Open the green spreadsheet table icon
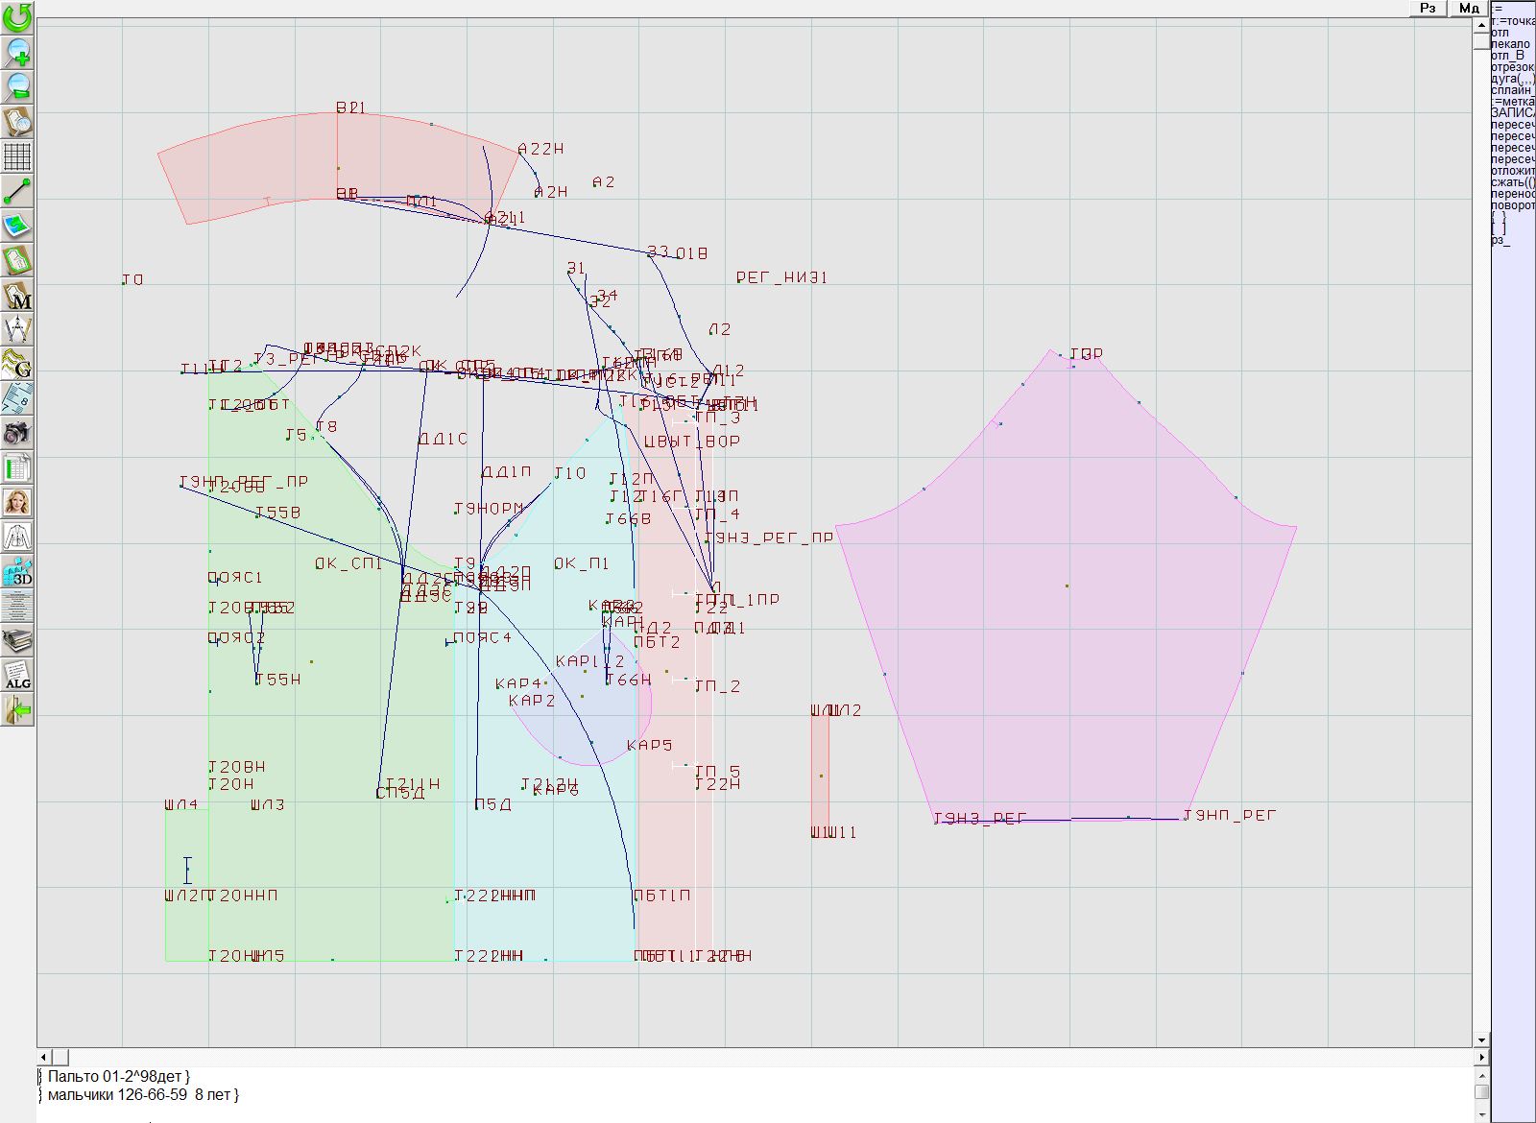This screenshot has height=1123, width=1536. (17, 468)
